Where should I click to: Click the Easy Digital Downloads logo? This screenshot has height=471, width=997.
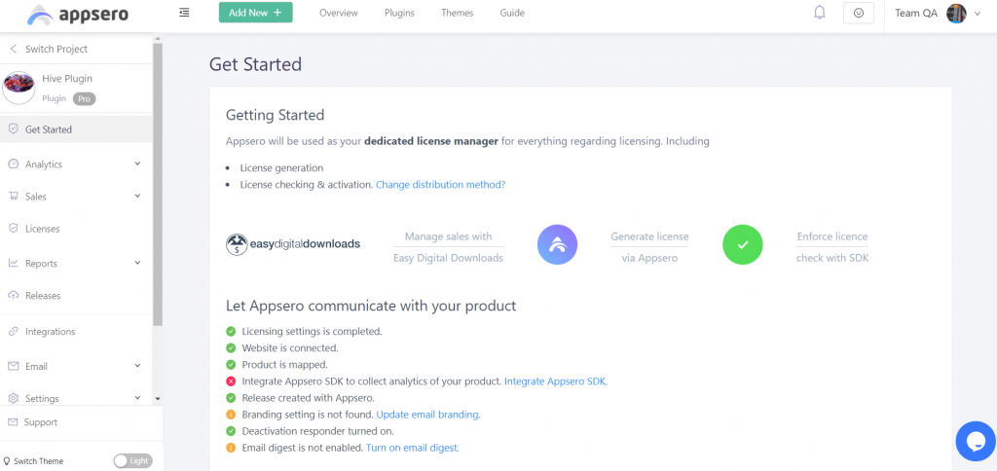pos(293,244)
